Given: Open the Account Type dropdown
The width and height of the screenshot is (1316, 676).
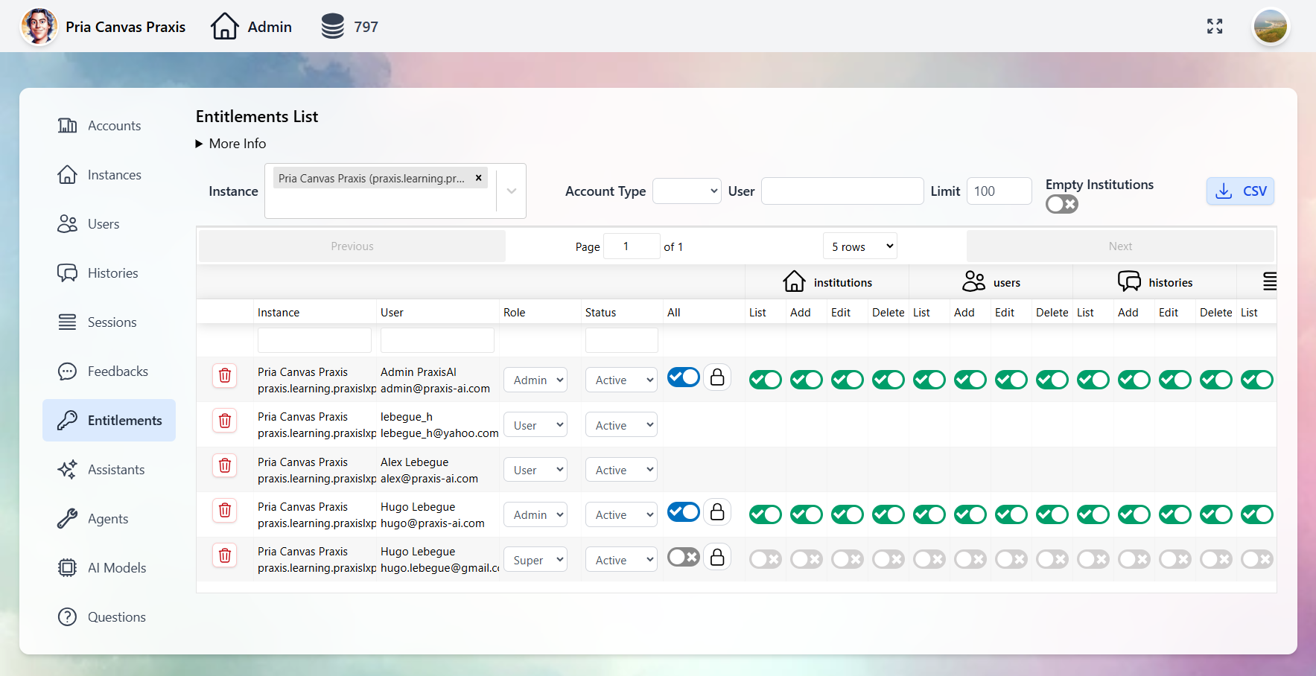Looking at the screenshot, I should (687, 191).
